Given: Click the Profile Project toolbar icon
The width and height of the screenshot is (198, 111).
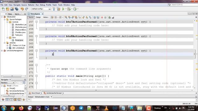Looking at the screenshot, I should point(75,9).
